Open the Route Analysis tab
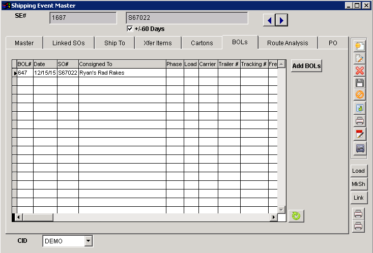 (288, 43)
